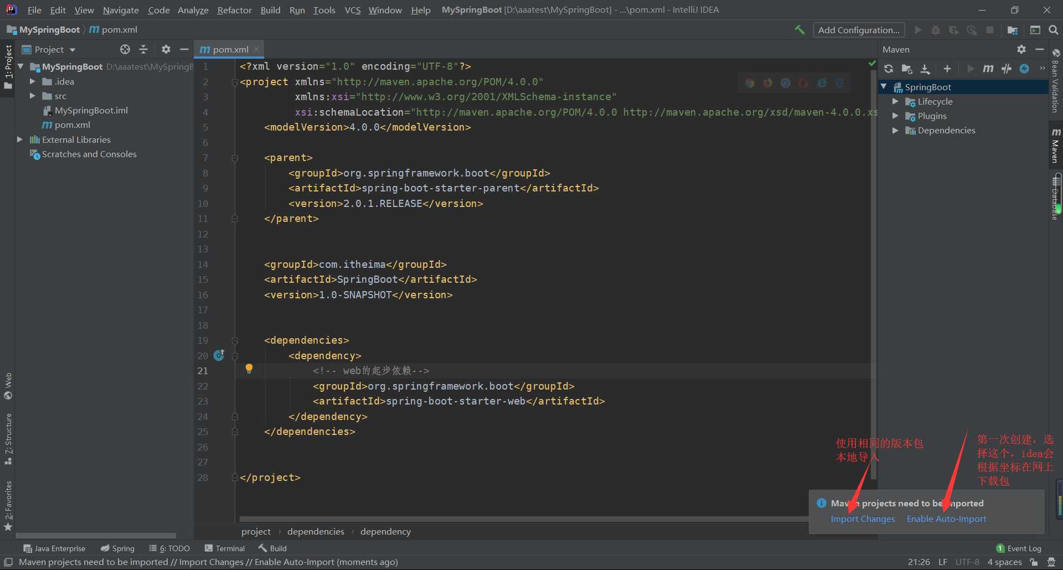Open in Firefox browser icon

(767, 83)
